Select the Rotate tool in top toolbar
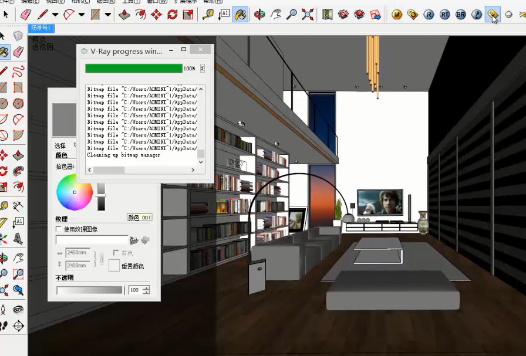The height and width of the screenshot is (356, 526). point(172,14)
